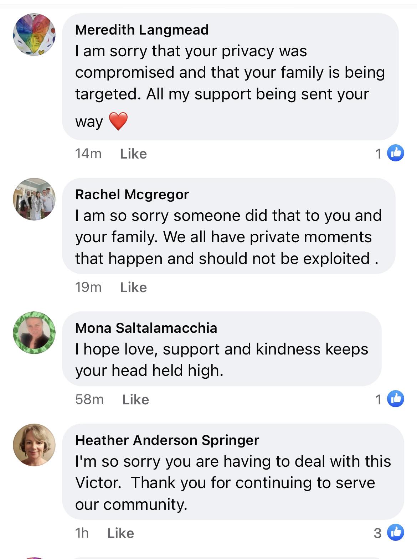The image size is (417, 559).
Task: Open Meredith Langmead's rainbow heart avatar
Action: (x=34, y=35)
